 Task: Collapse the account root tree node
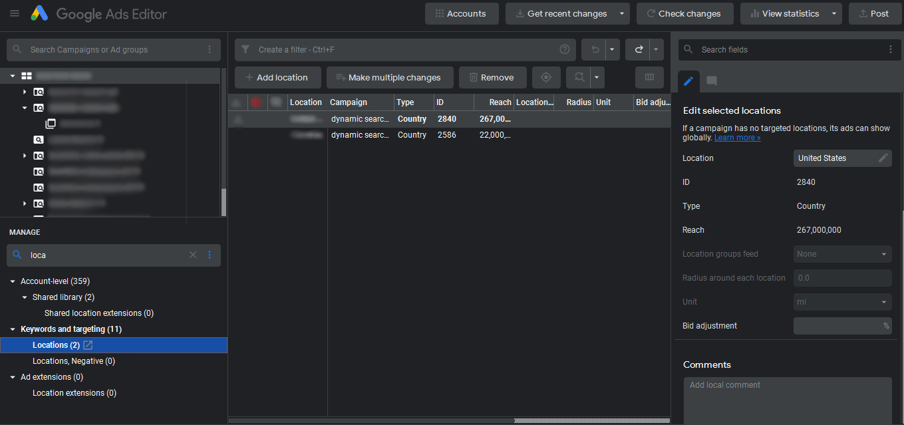tap(13, 76)
